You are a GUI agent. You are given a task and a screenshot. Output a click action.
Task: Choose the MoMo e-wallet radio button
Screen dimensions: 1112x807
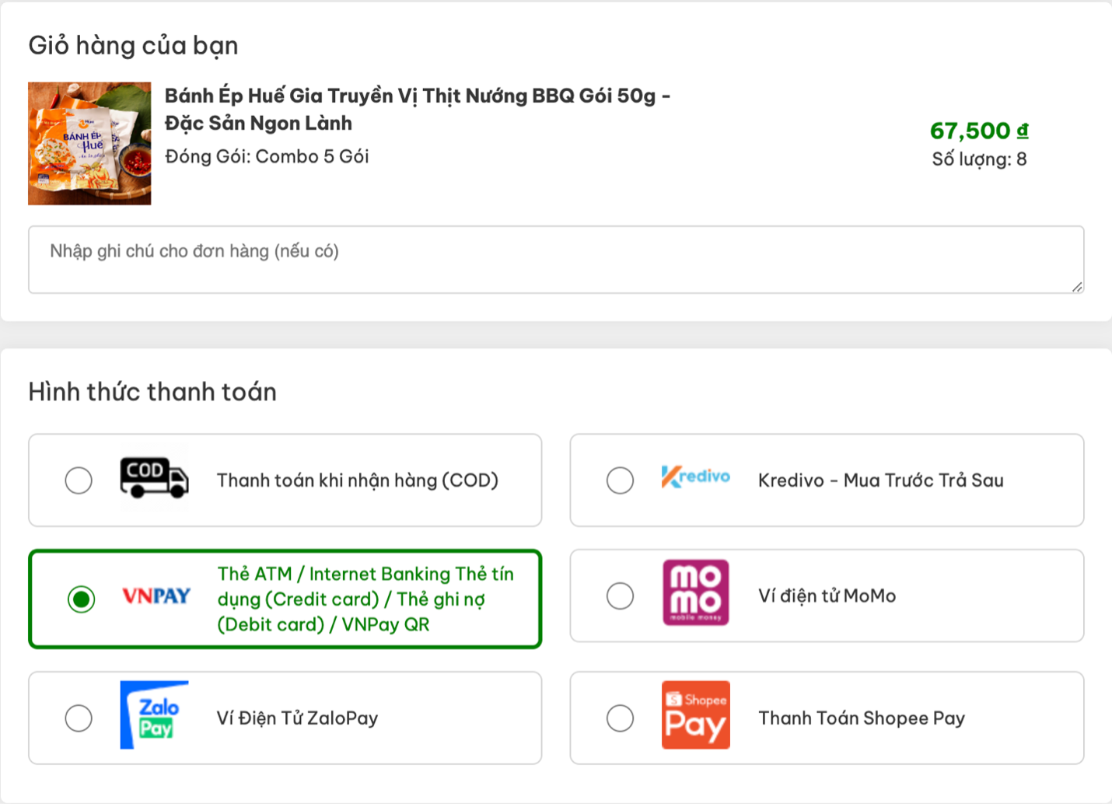(620, 596)
